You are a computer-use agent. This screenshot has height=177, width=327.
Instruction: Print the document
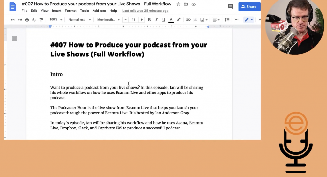(x=27, y=20)
